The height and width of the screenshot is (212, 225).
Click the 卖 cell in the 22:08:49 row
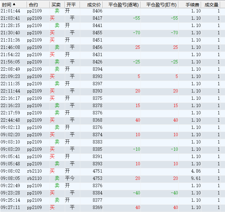(57, 69)
